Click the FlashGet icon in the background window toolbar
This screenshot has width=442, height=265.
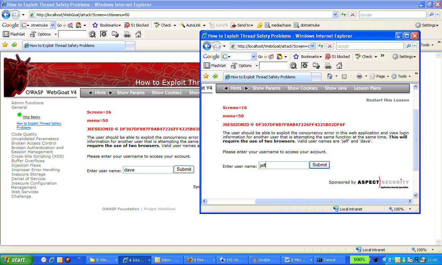(x=6, y=34)
